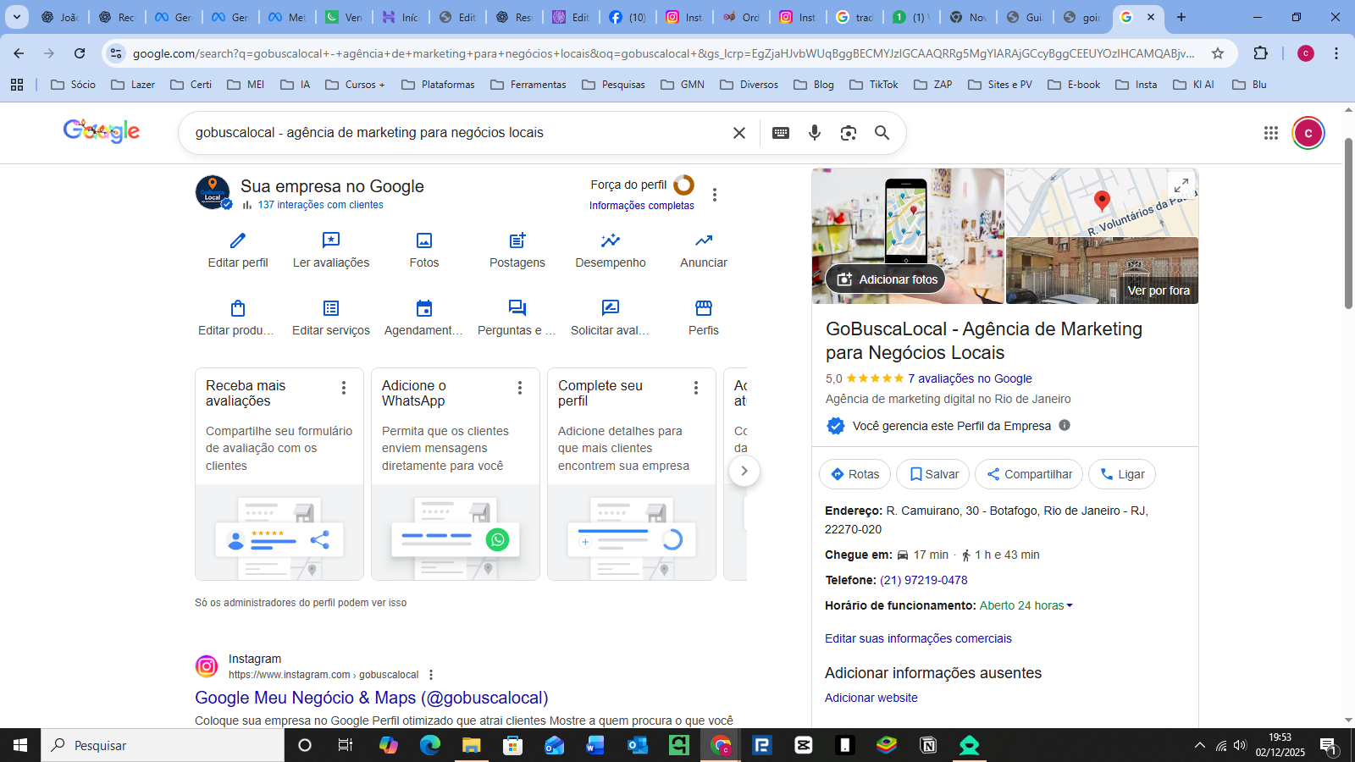Bookmark this page with star icon
The width and height of the screenshot is (1355, 762).
point(1218,53)
